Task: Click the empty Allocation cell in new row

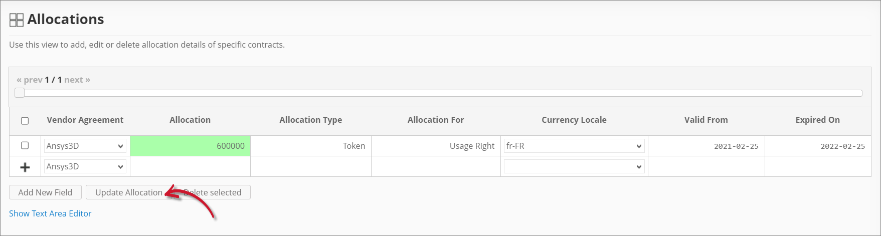Action: (x=190, y=166)
